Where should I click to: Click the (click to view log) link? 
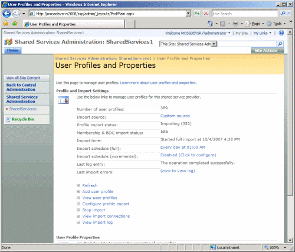(178, 171)
